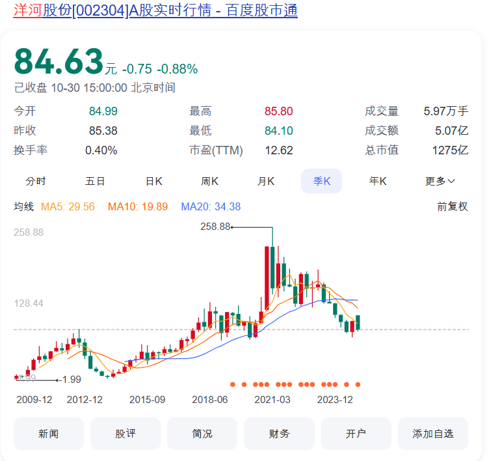This screenshot has height=461, width=489.
Task: Open the 洋河股份 A股实时行情 title link
Action: point(155,10)
